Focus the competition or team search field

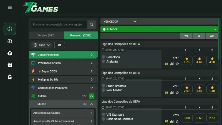click(x=59, y=25)
